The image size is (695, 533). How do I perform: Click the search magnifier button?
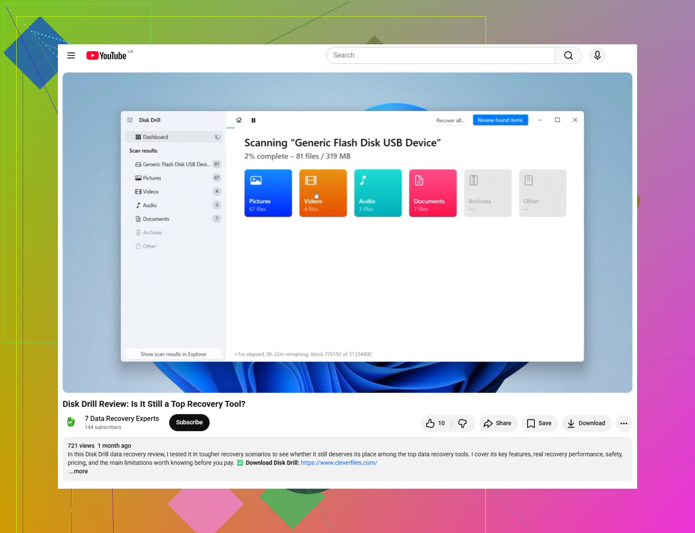(x=568, y=55)
